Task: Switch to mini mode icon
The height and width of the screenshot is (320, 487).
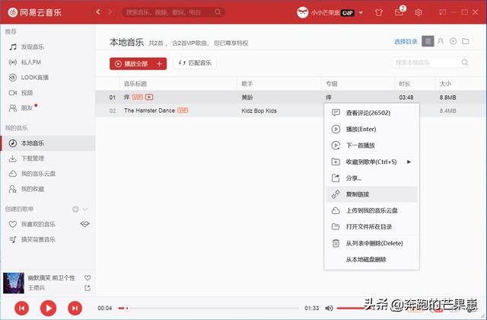Action: pos(442,12)
